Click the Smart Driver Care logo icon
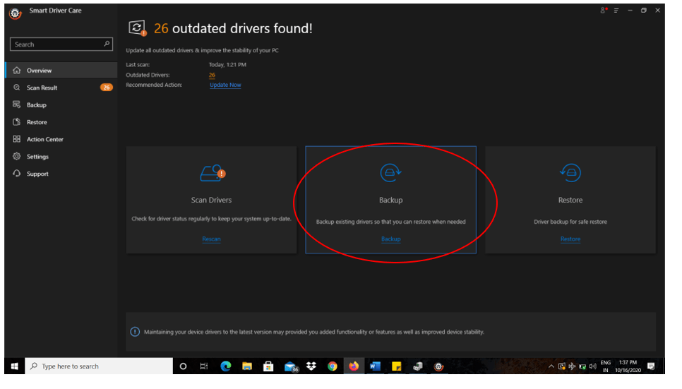 (16, 13)
